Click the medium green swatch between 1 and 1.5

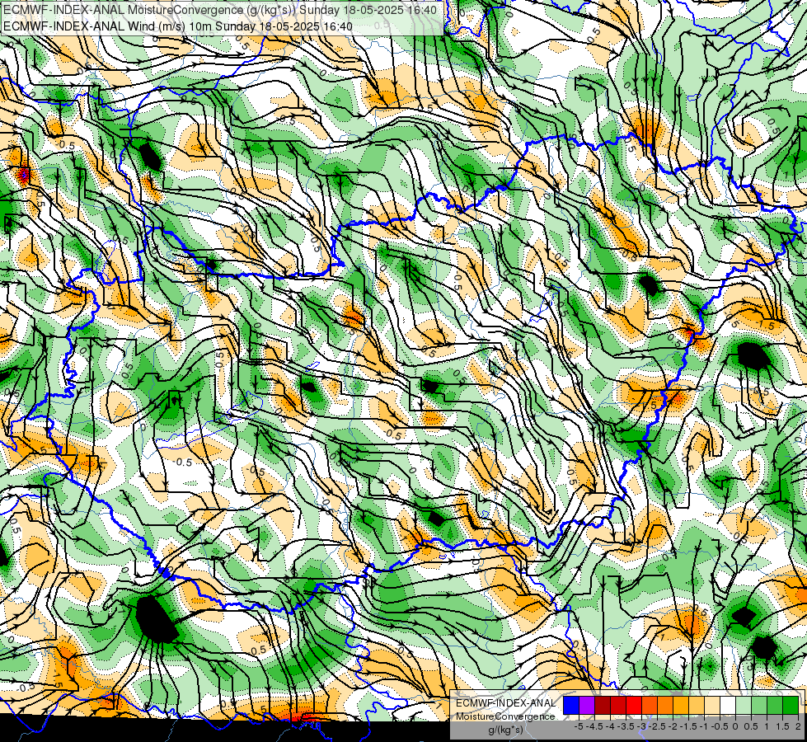(775, 705)
